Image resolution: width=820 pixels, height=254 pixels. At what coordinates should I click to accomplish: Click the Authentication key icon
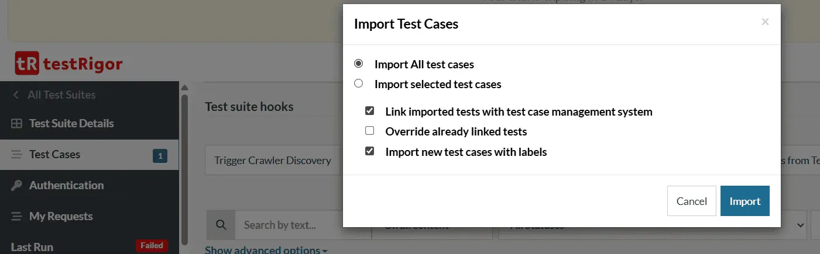(x=17, y=186)
